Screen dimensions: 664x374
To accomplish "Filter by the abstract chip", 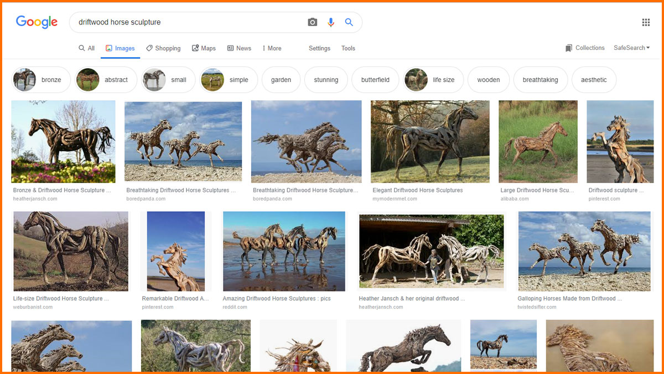I will tap(106, 80).
